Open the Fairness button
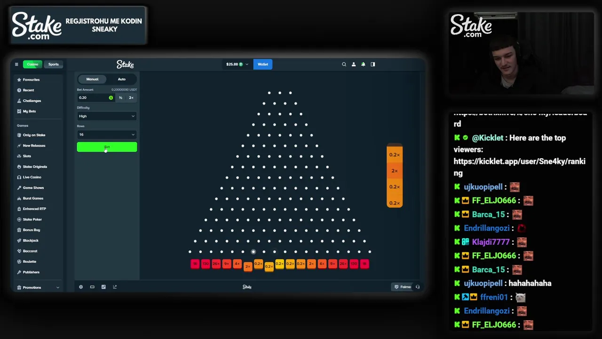Screen dimensions: 602x339 [x=403, y=287]
